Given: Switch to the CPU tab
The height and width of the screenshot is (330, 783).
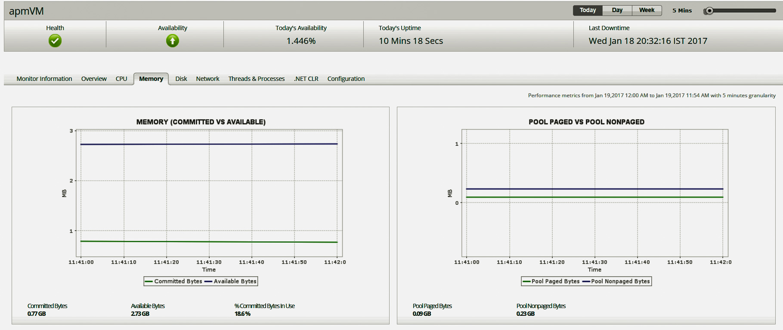Looking at the screenshot, I should (x=121, y=79).
